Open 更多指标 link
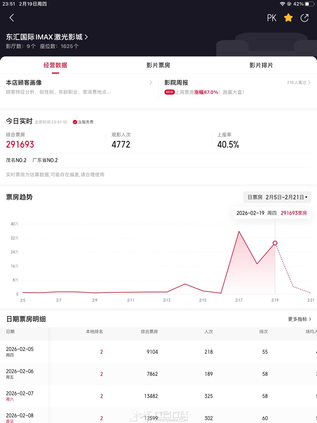The height and width of the screenshot is (423, 317). pos(299,319)
